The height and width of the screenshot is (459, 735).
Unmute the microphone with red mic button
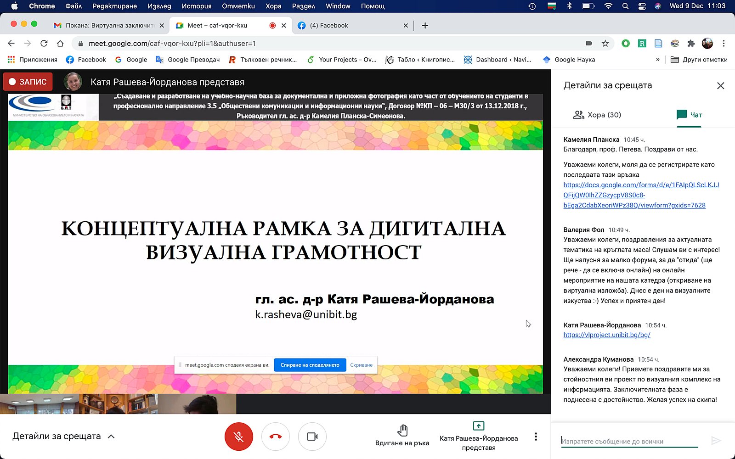[x=238, y=437]
